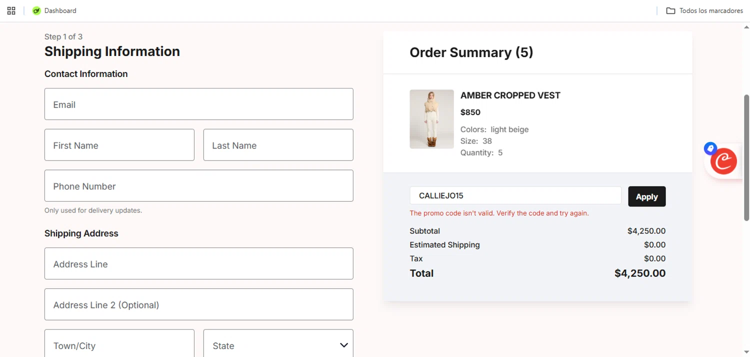Click the Total $4,250.00 amount

click(x=640, y=273)
